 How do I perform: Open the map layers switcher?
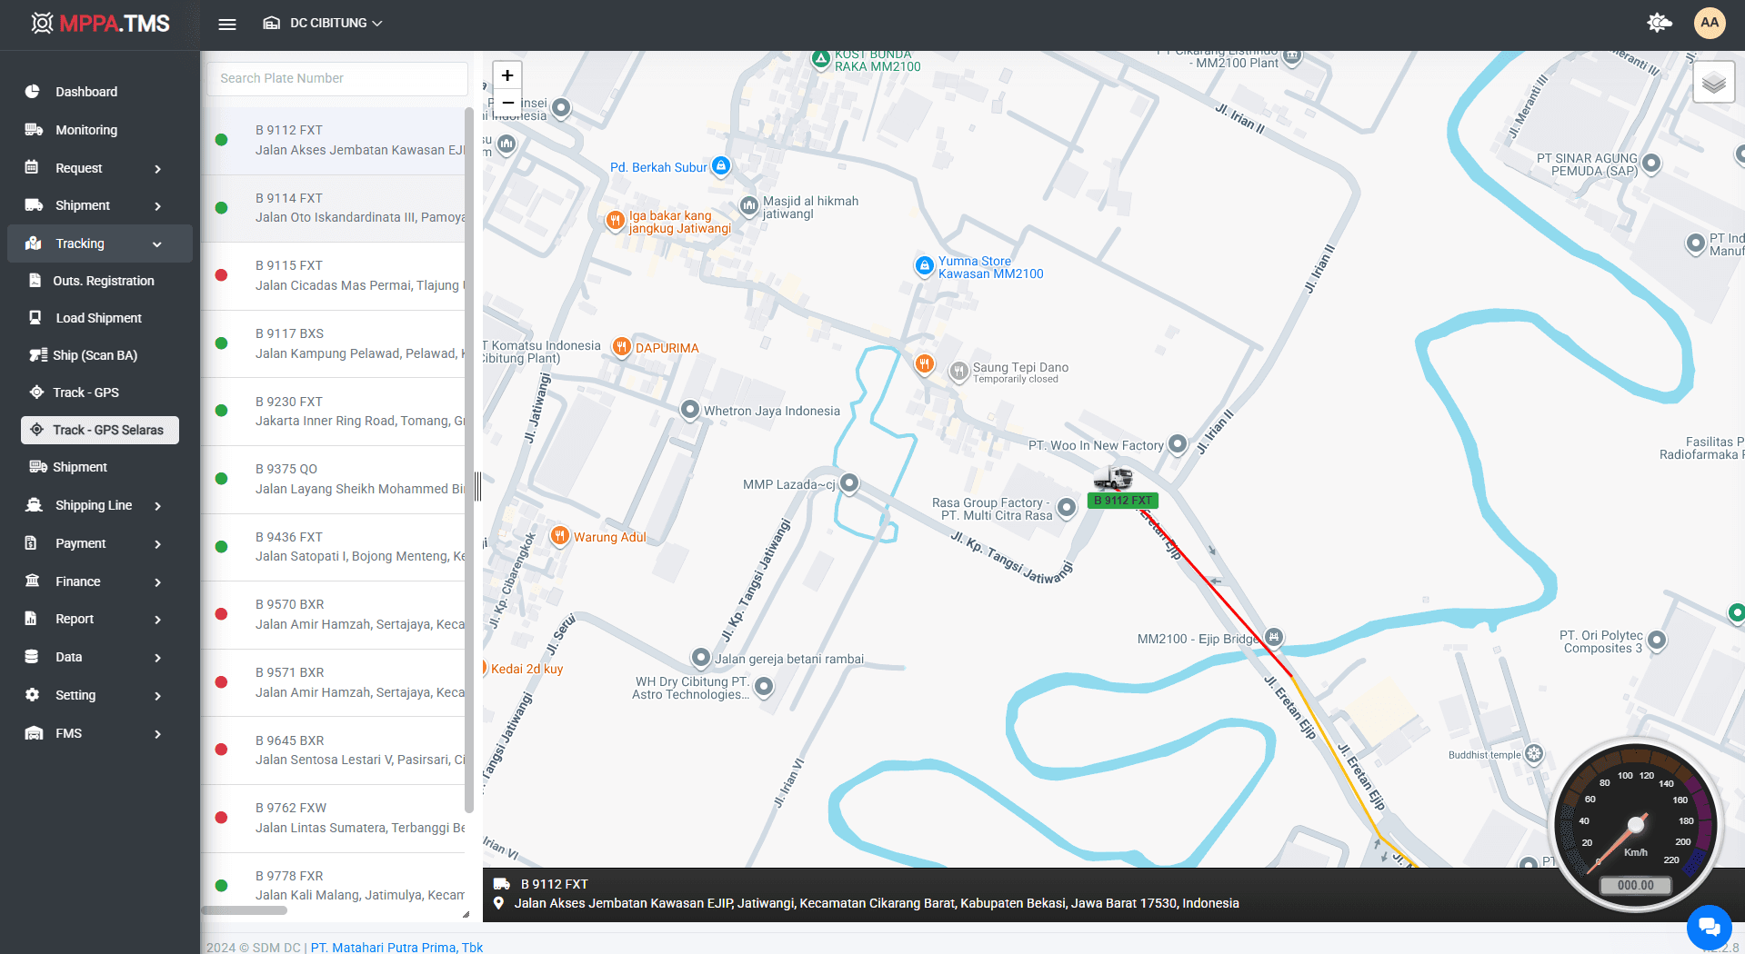1714,83
